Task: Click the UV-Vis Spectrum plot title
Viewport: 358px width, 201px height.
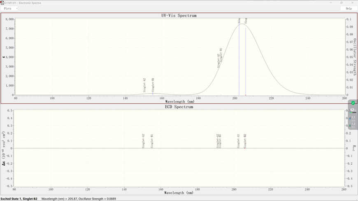Action: (179, 16)
